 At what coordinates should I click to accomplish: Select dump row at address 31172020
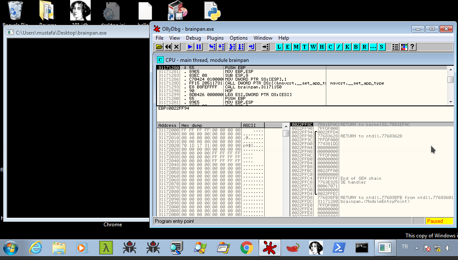click(210, 146)
